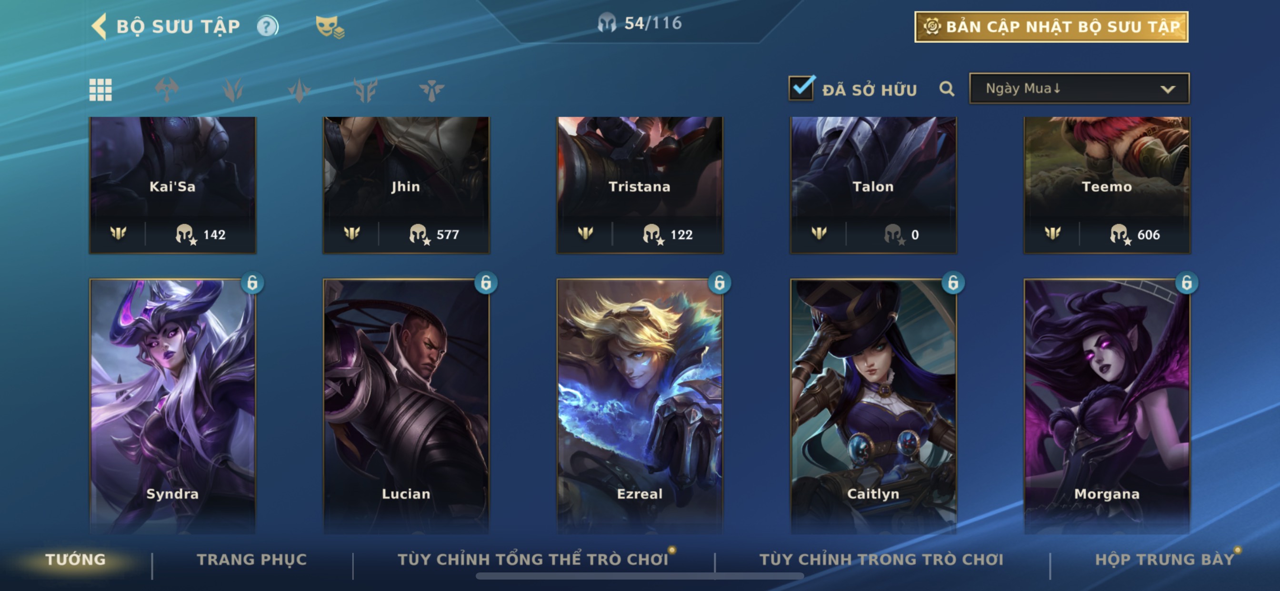The width and height of the screenshot is (1280, 591).
Task: Uncheck the Đã Sở Hữu checkbox
Action: (801, 88)
